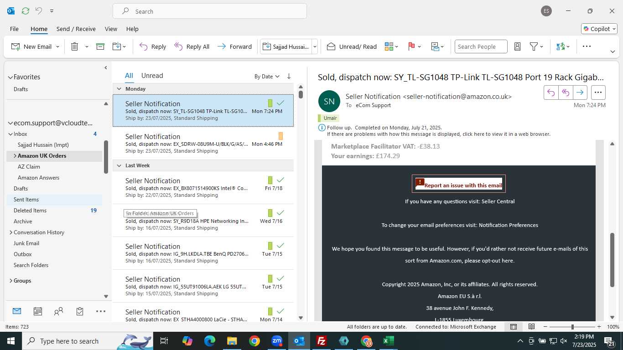
Task: Open the Tasks navigation icon
Action: coord(80,311)
